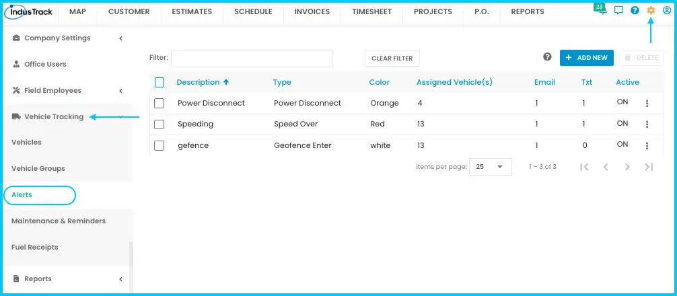Open the three-dot menu for gefence row
This screenshot has width=677, height=296.
(x=647, y=146)
